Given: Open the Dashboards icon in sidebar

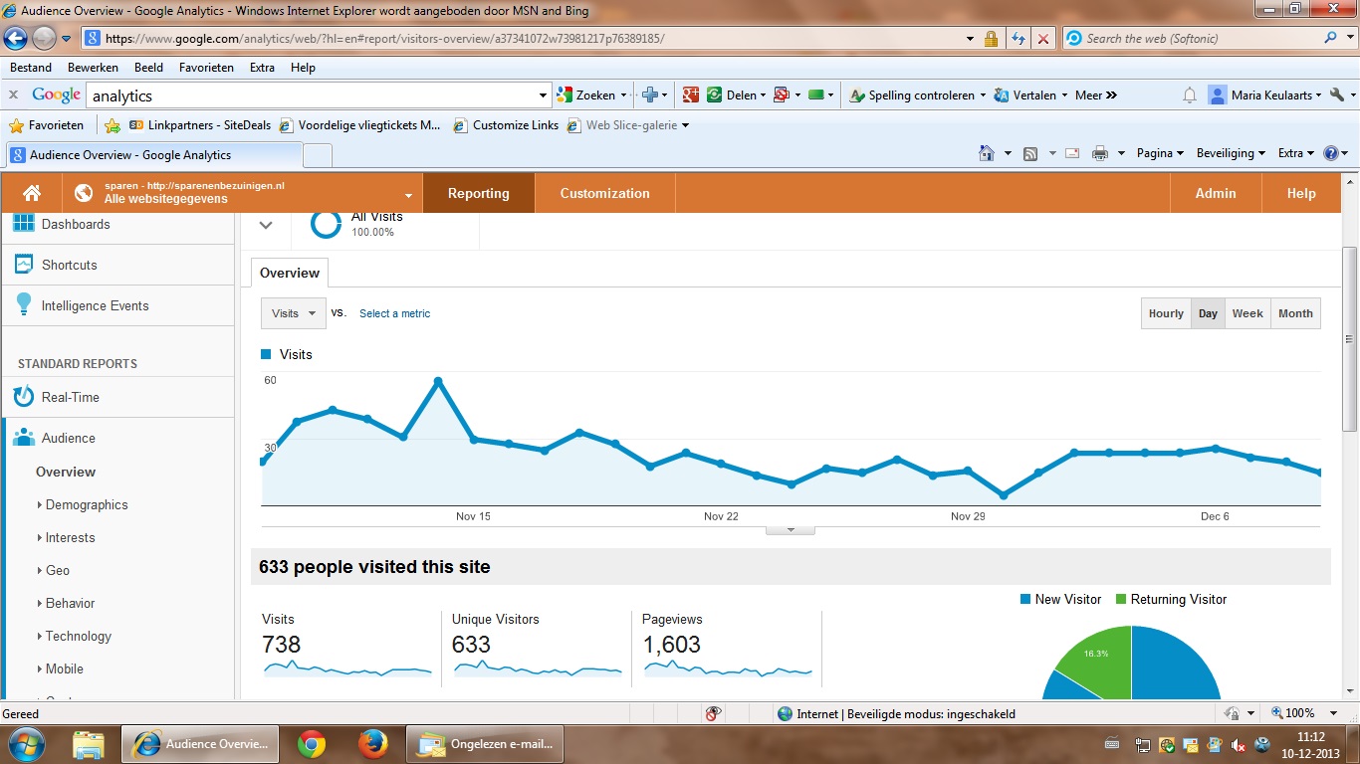Looking at the screenshot, I should [x=23, y=224].
